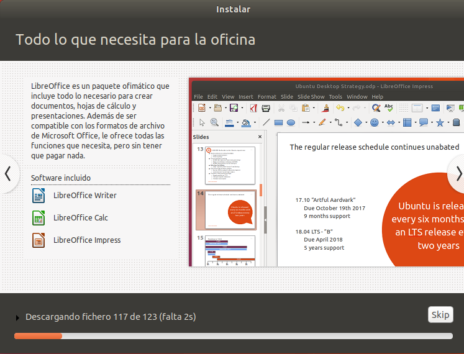Click the Undo arrow icon

[x=340, y=108]
